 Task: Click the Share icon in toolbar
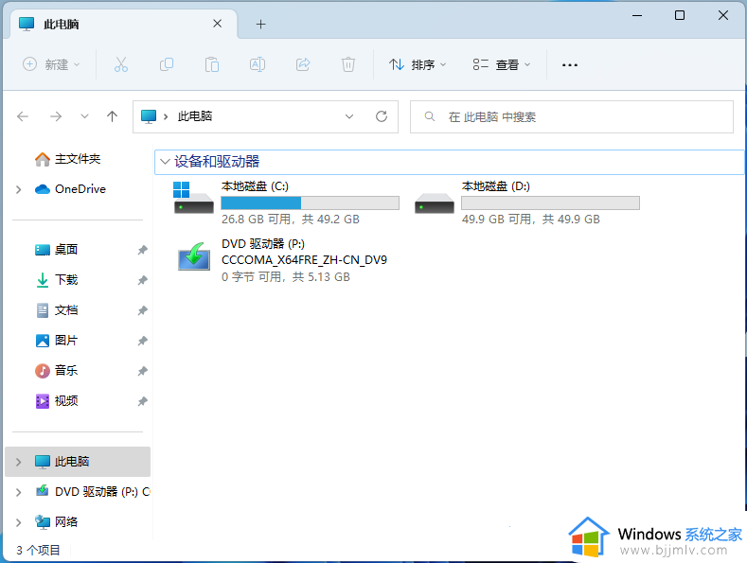(x=303, y=64)
